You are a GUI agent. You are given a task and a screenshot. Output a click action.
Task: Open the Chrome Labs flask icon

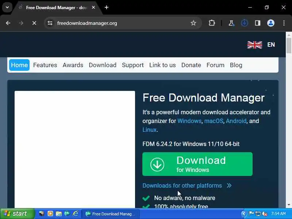tap(231, 23)
